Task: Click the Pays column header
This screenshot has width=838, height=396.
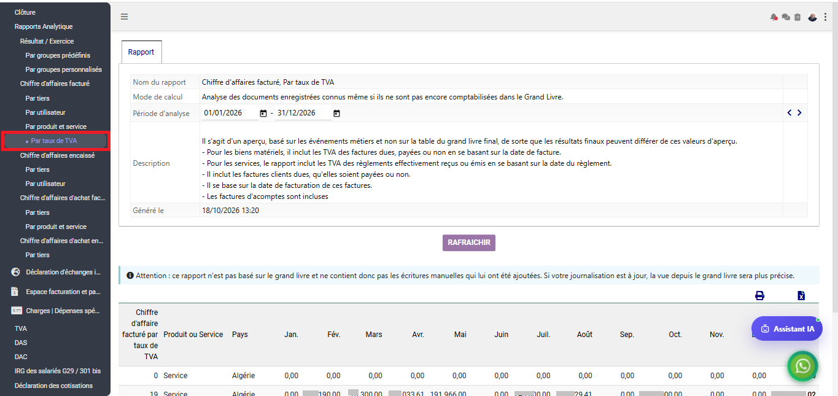Action: (x=240, y=335)
